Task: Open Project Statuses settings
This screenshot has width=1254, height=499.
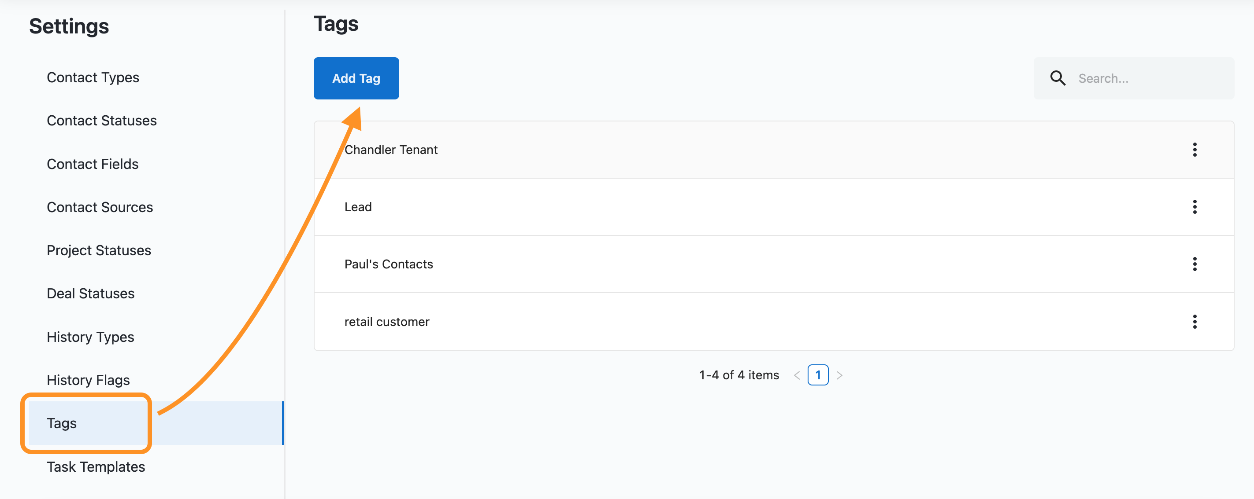Action: [99, 250]
